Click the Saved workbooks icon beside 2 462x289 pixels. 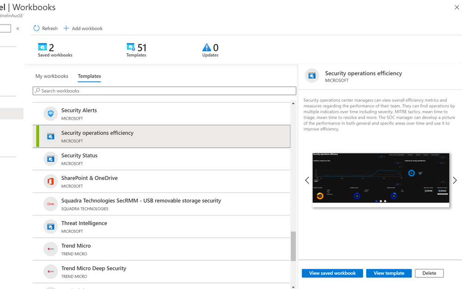click(43, 47)
